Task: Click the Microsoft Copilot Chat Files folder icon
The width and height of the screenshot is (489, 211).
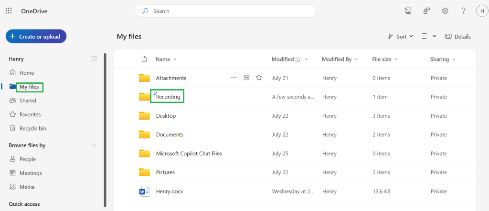Action: (x=144, y=153)
